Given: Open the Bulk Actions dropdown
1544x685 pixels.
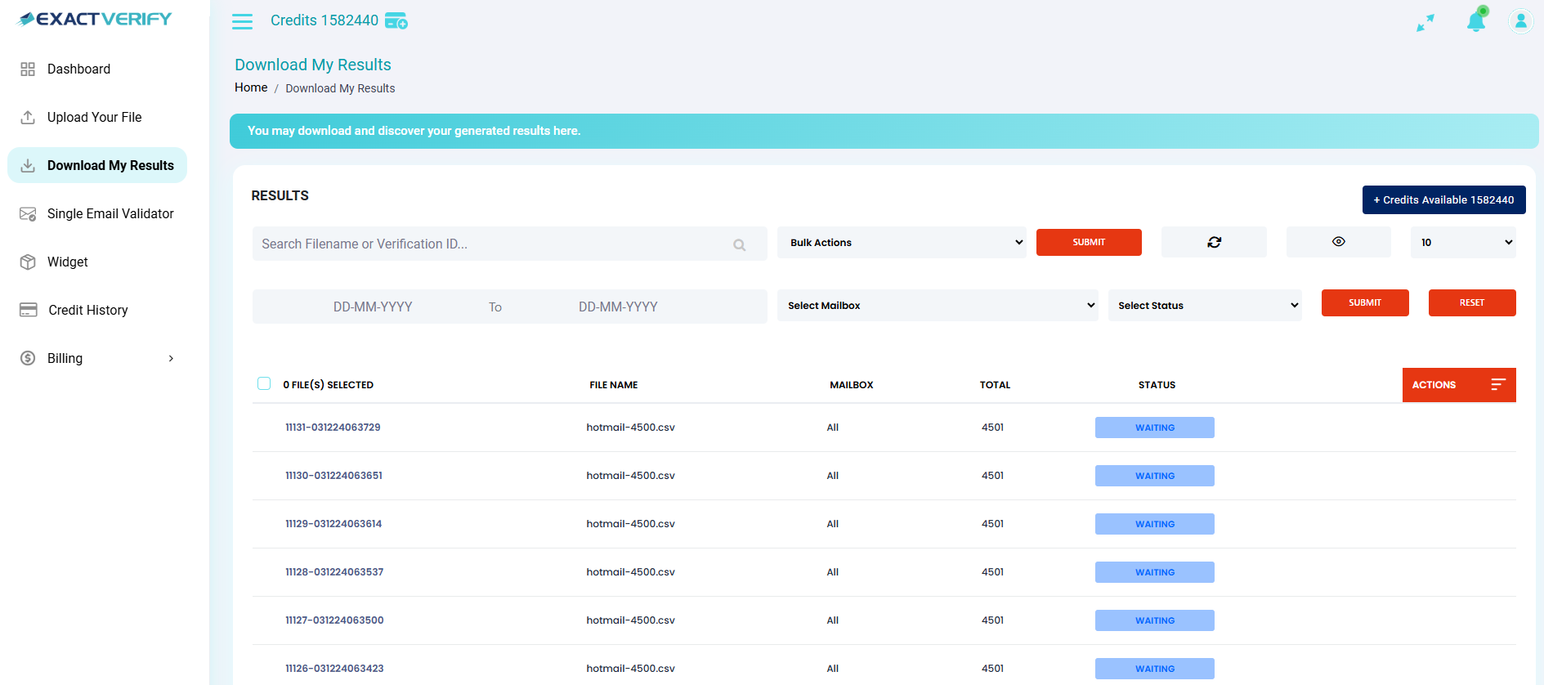Looking at the screenshot, I should click(902, 243).
